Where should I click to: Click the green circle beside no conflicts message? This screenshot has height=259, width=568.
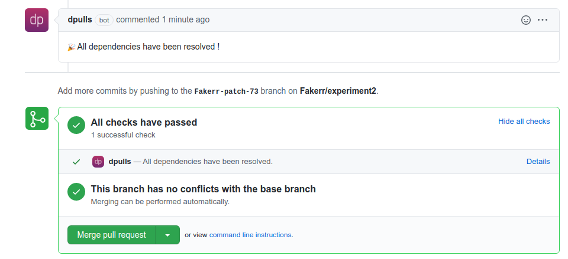coord(76,192)
